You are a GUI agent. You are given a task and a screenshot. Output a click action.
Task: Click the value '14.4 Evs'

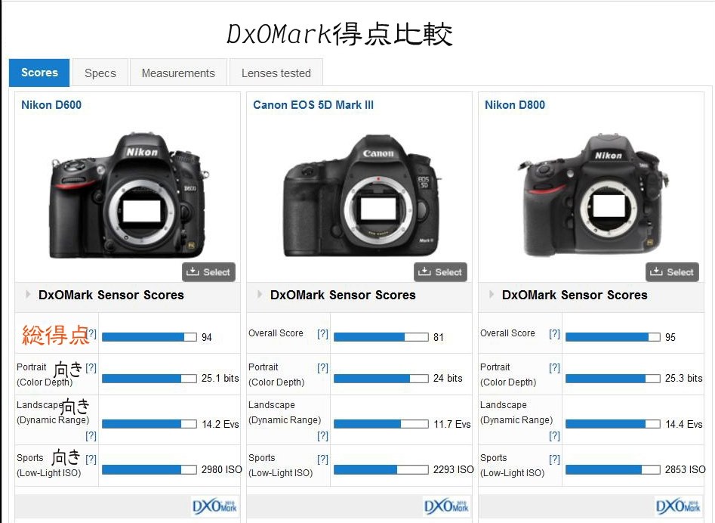tap(684, 424)
